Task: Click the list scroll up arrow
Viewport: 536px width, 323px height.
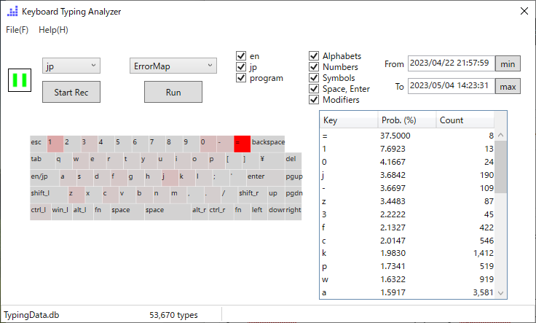Action: (501, 135)
